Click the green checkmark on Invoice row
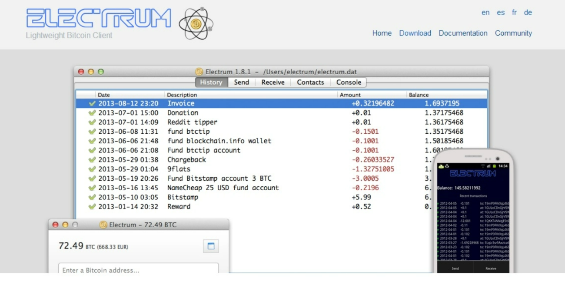Image resolution: width=565 pixels, height=281 pixels. [92, 104]
